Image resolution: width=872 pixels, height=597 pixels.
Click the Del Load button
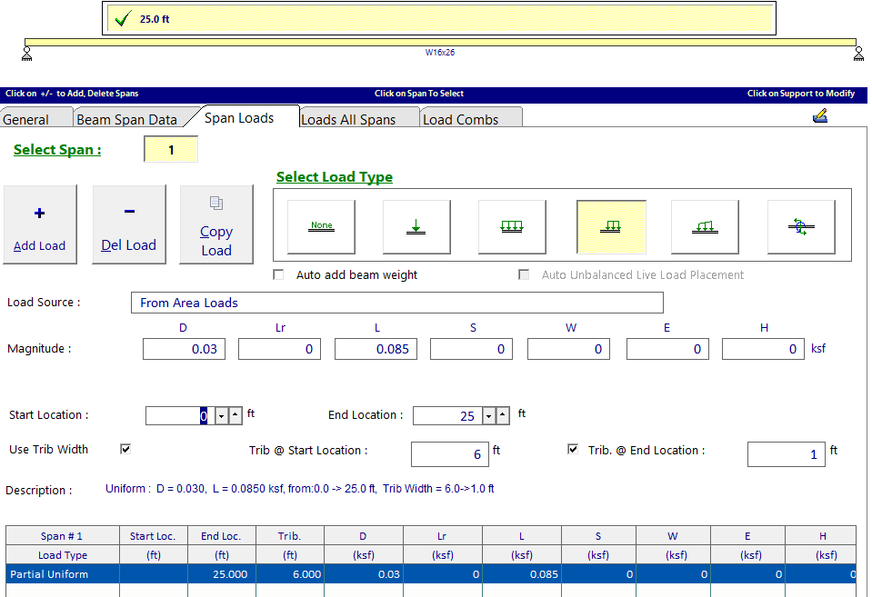point(128,224)
